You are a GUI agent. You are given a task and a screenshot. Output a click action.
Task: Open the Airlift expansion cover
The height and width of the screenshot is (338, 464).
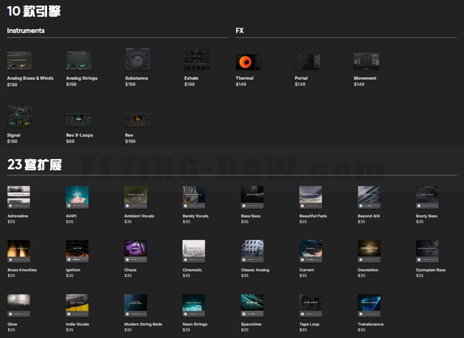[x=77, y=197]
